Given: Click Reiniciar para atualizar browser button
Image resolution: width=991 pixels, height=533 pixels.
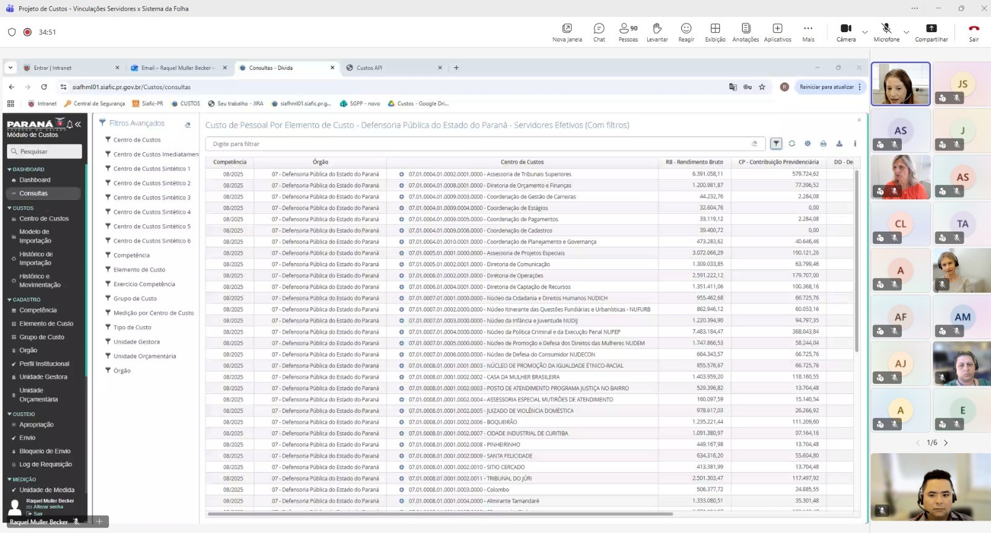Looking at the screenshot, I should click(x=826, y=87).
